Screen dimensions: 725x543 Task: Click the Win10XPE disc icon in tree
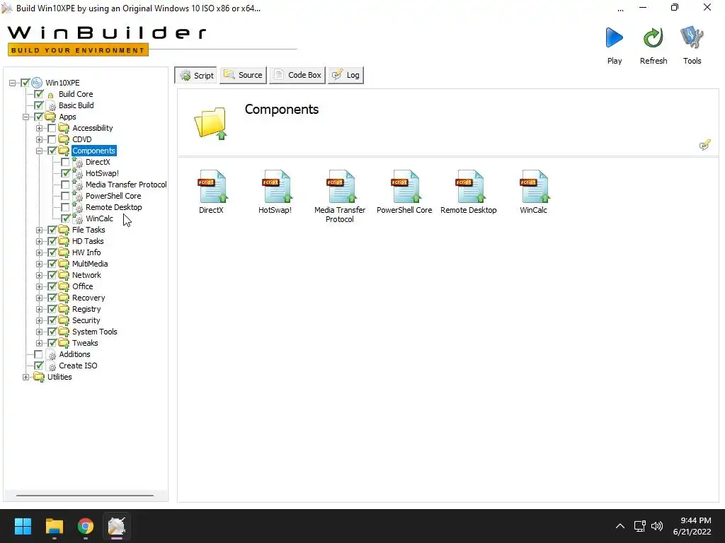pyautogui.click(x=37, y=83)
